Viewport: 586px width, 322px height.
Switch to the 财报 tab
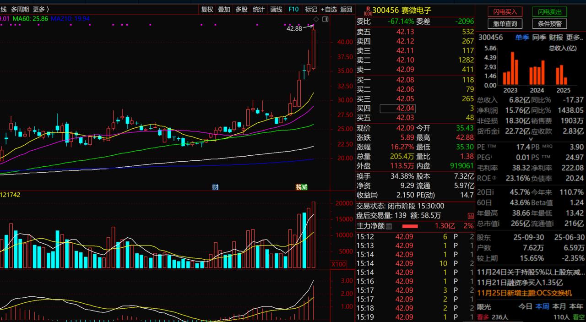pos(556,38)
